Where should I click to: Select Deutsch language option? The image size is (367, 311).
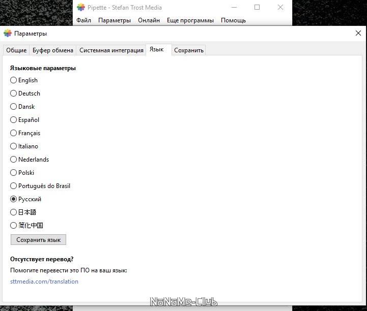[25, 94]
